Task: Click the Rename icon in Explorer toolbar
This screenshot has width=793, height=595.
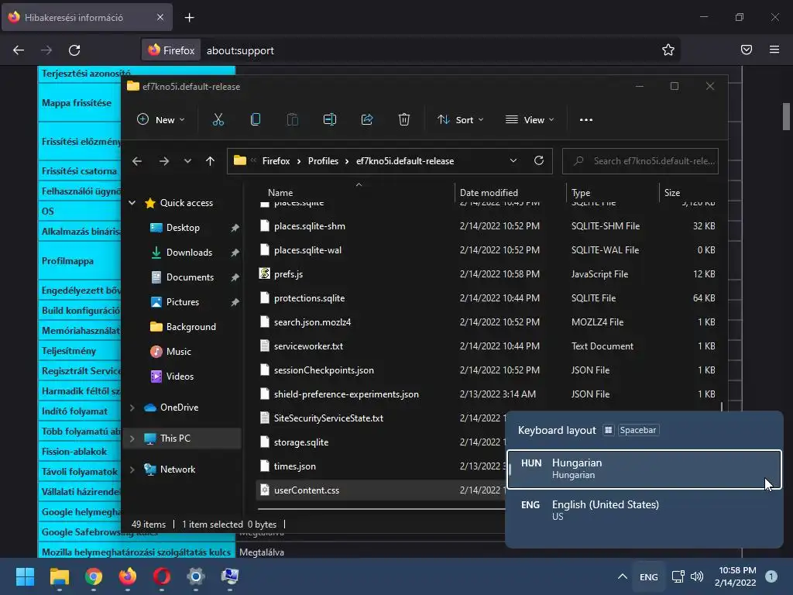Action: point(330,120)
